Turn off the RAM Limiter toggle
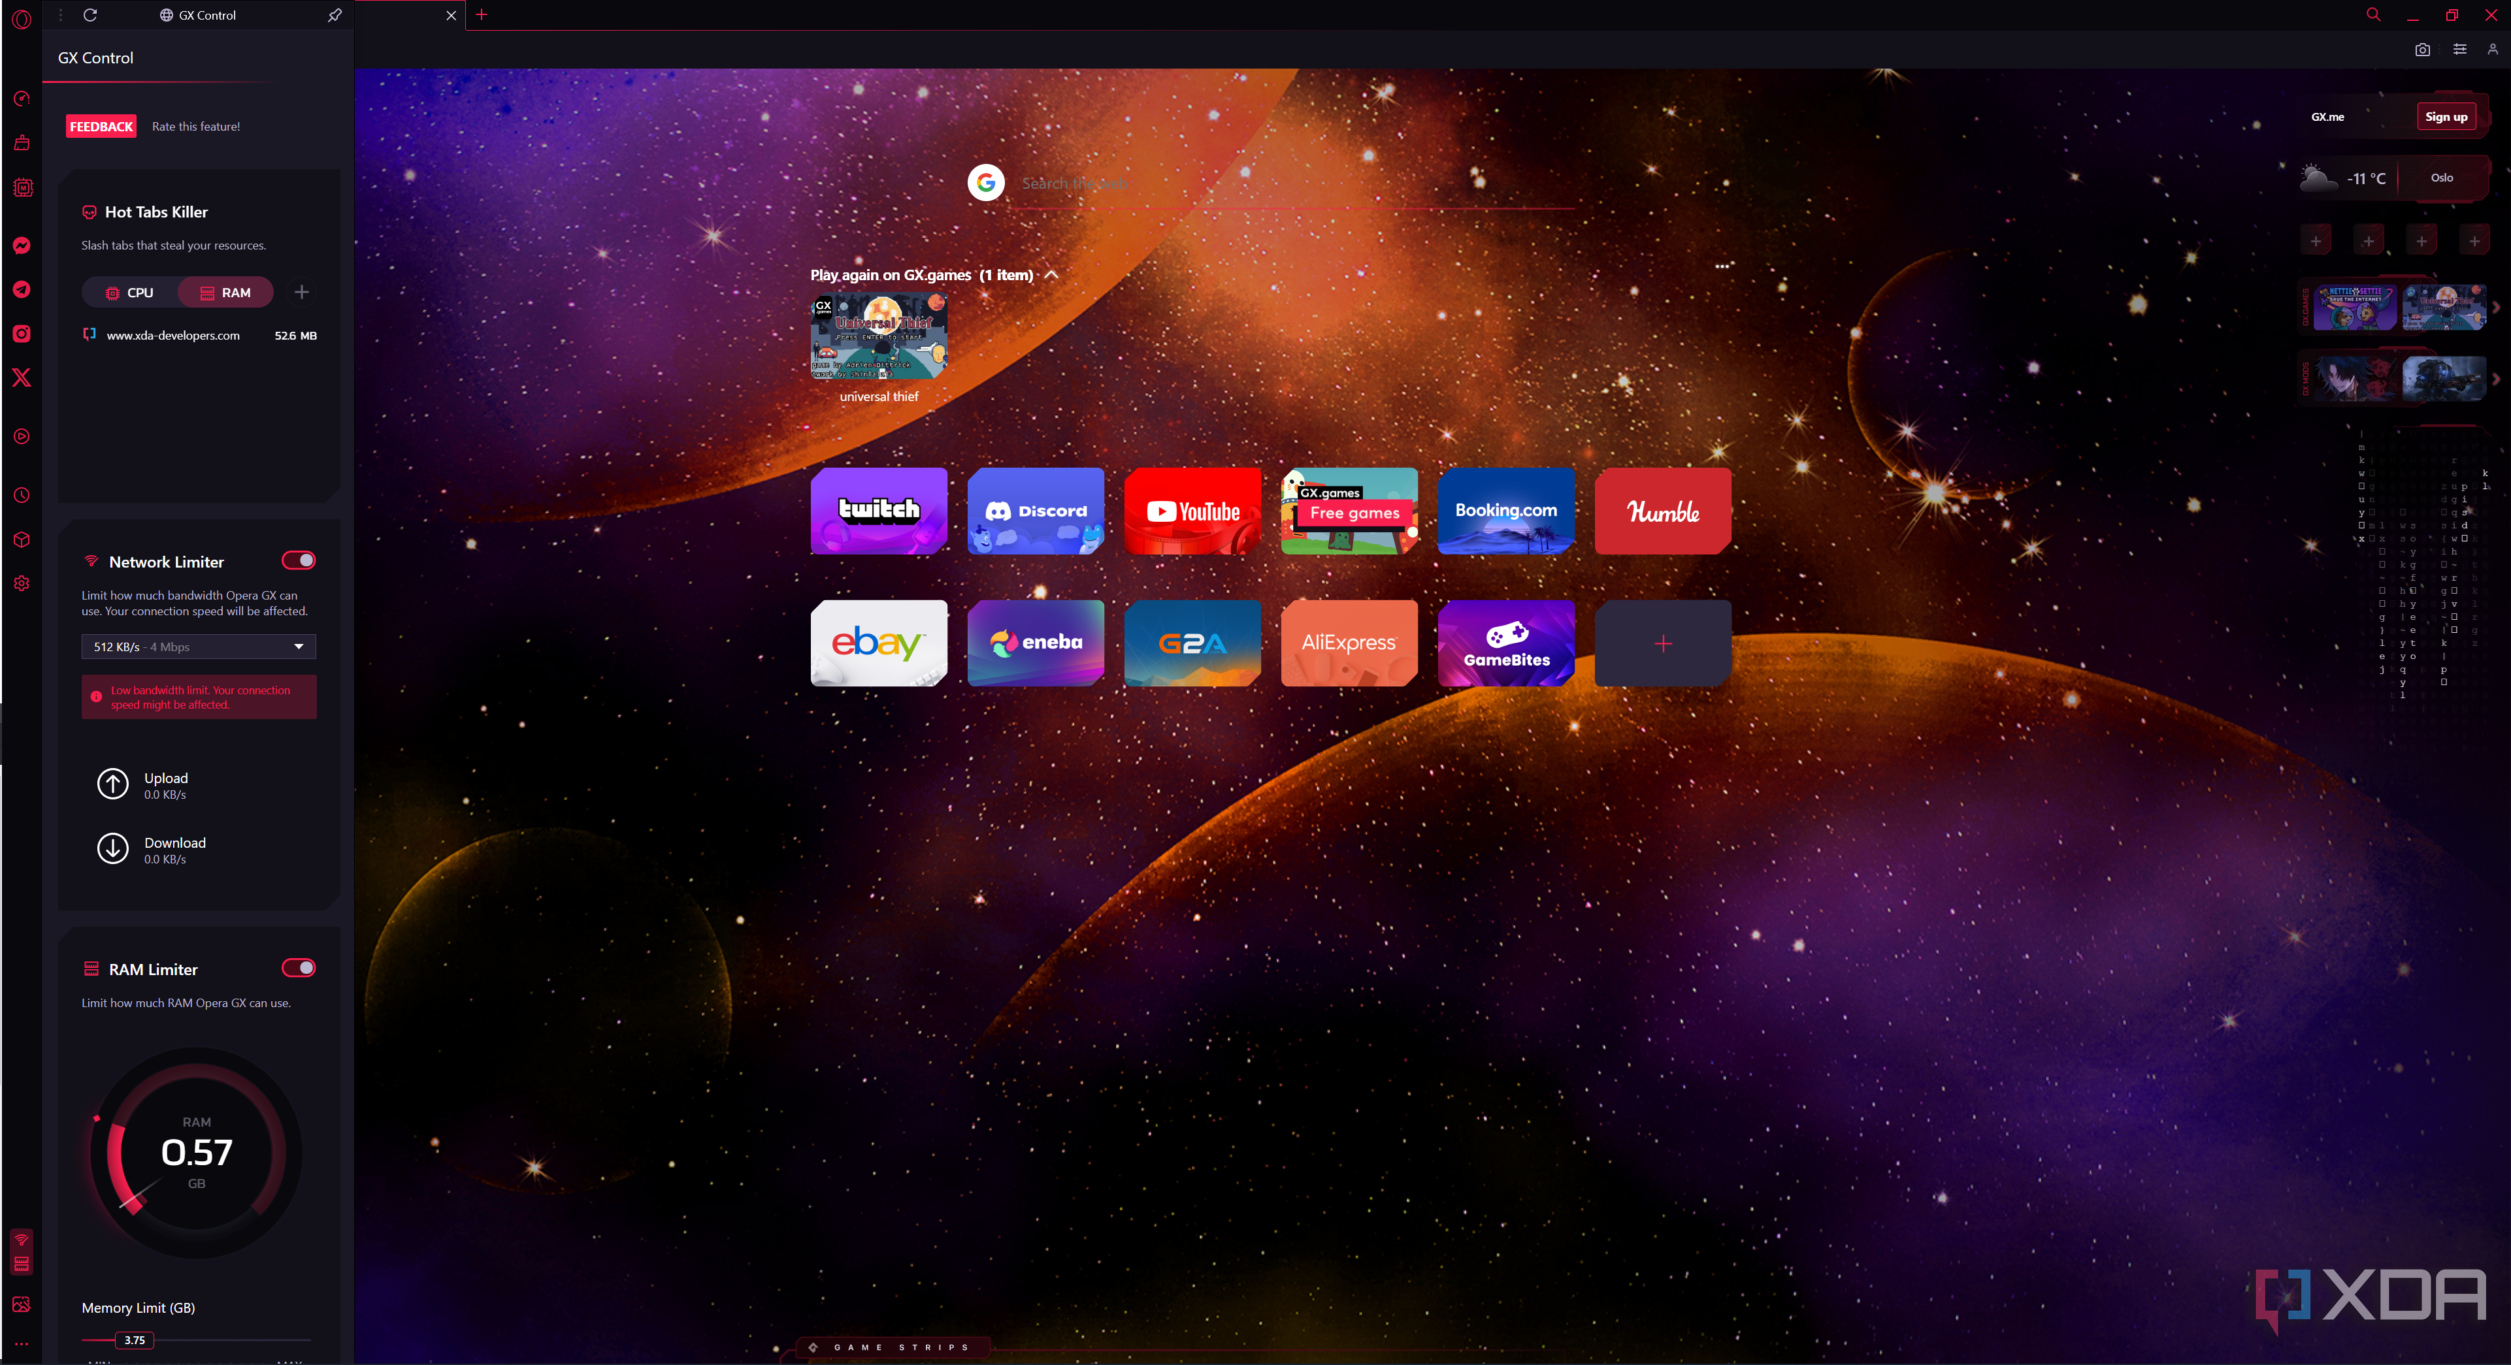The height and width of the screenshot is (1365, 2511). 299,967
